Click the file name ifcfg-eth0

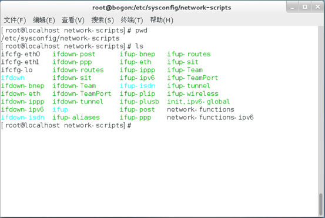coord(21,54)
